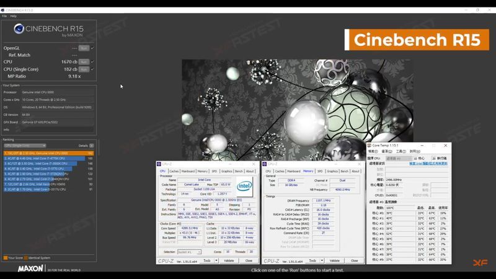This screenshot has height=279, width=496.
Task: Switch to Memory tab in left CPU-Z
Action: point(203,171)
